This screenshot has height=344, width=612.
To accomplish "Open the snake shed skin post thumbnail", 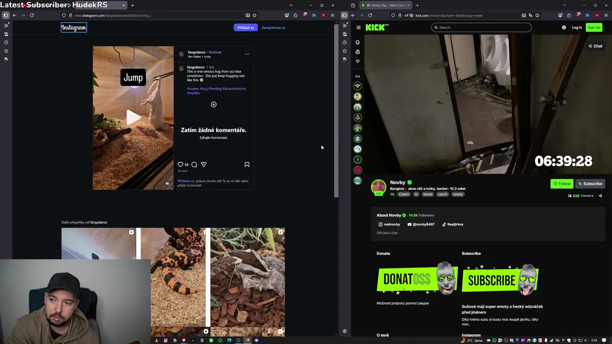I will (x=248, y=278).
